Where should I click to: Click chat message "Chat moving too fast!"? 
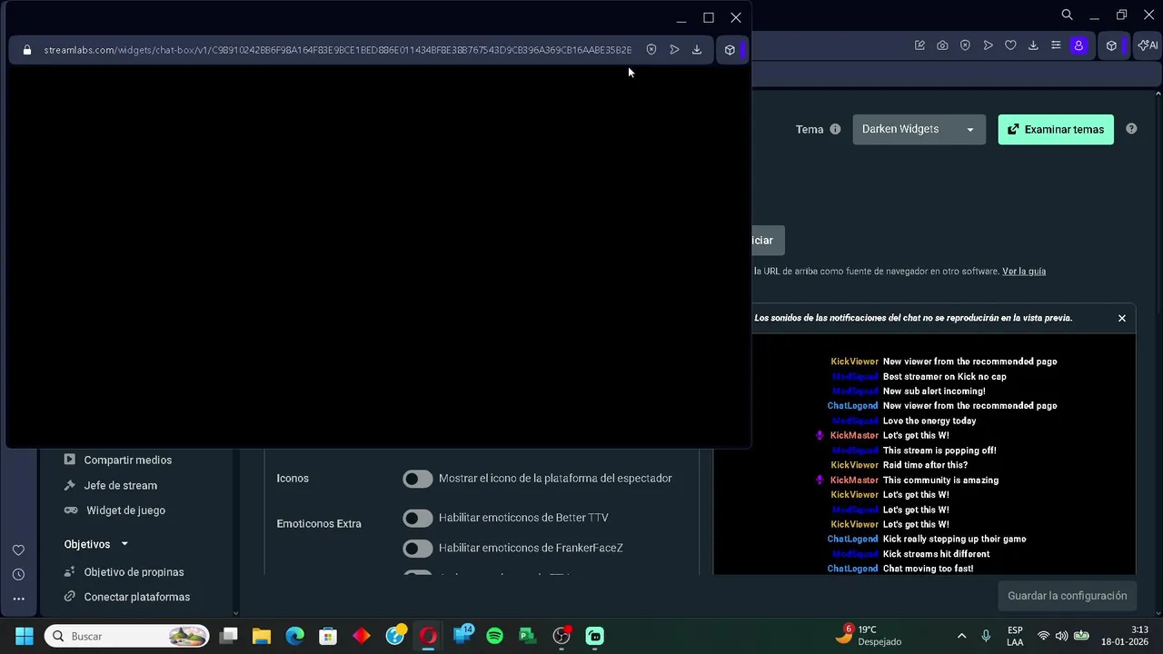[928, 569]
